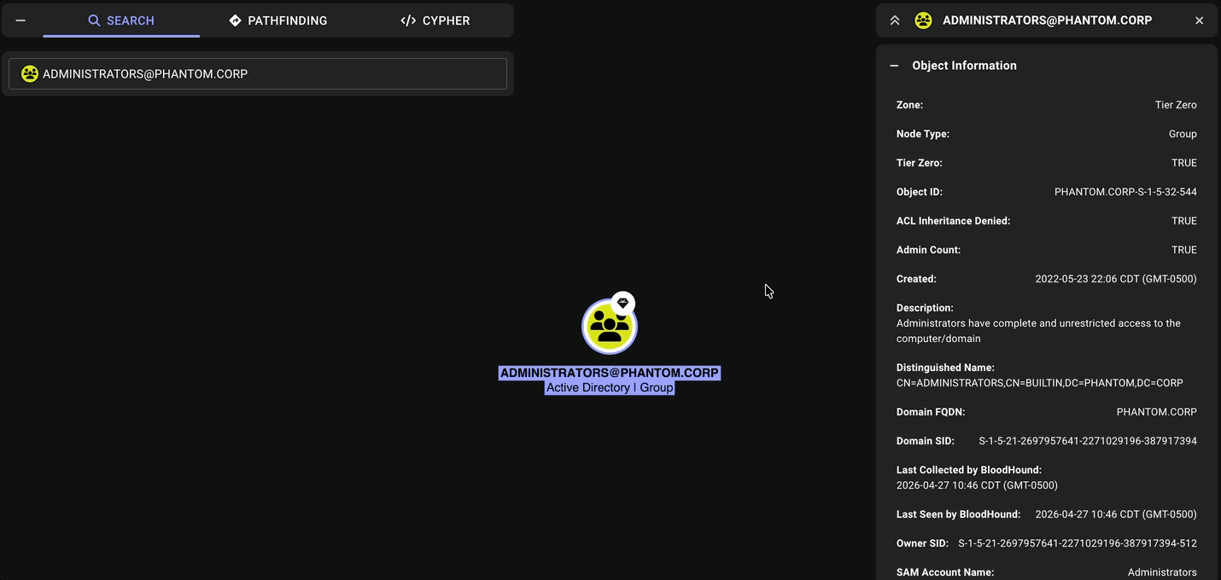Click the Distinguished Name value CN=ADMINISTRATORS
Screen dimensions: 1221x580
click(x=1040, y=383)
